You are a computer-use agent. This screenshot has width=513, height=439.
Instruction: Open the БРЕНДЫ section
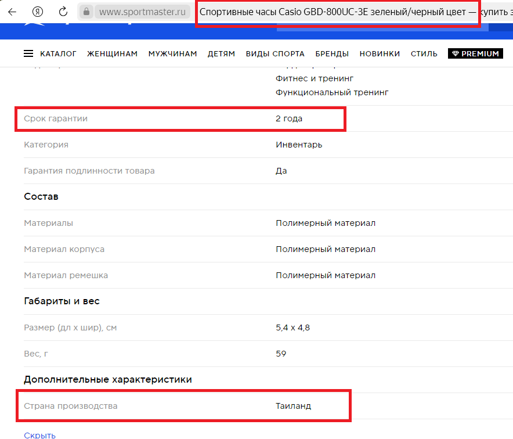coord(332,53)
